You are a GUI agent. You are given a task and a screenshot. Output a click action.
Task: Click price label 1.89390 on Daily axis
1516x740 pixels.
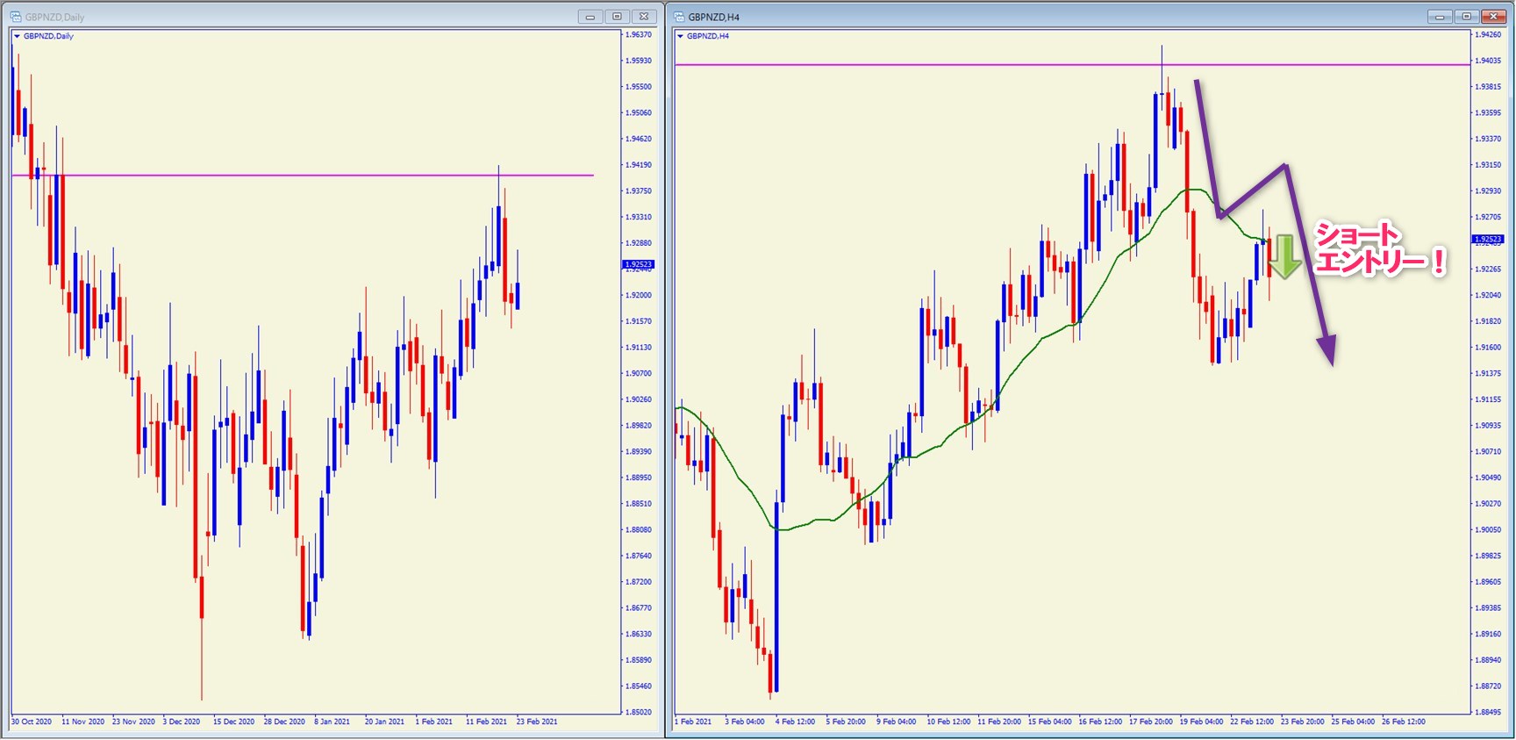[639, 451]
